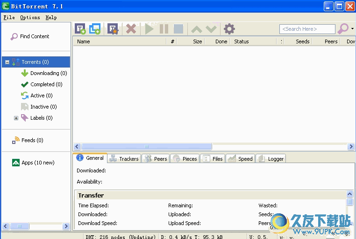Image resolution: width=356 pixels, height=239 pixels.
Task: Click the 'Download Speed:' label
Action: [98, 223]
